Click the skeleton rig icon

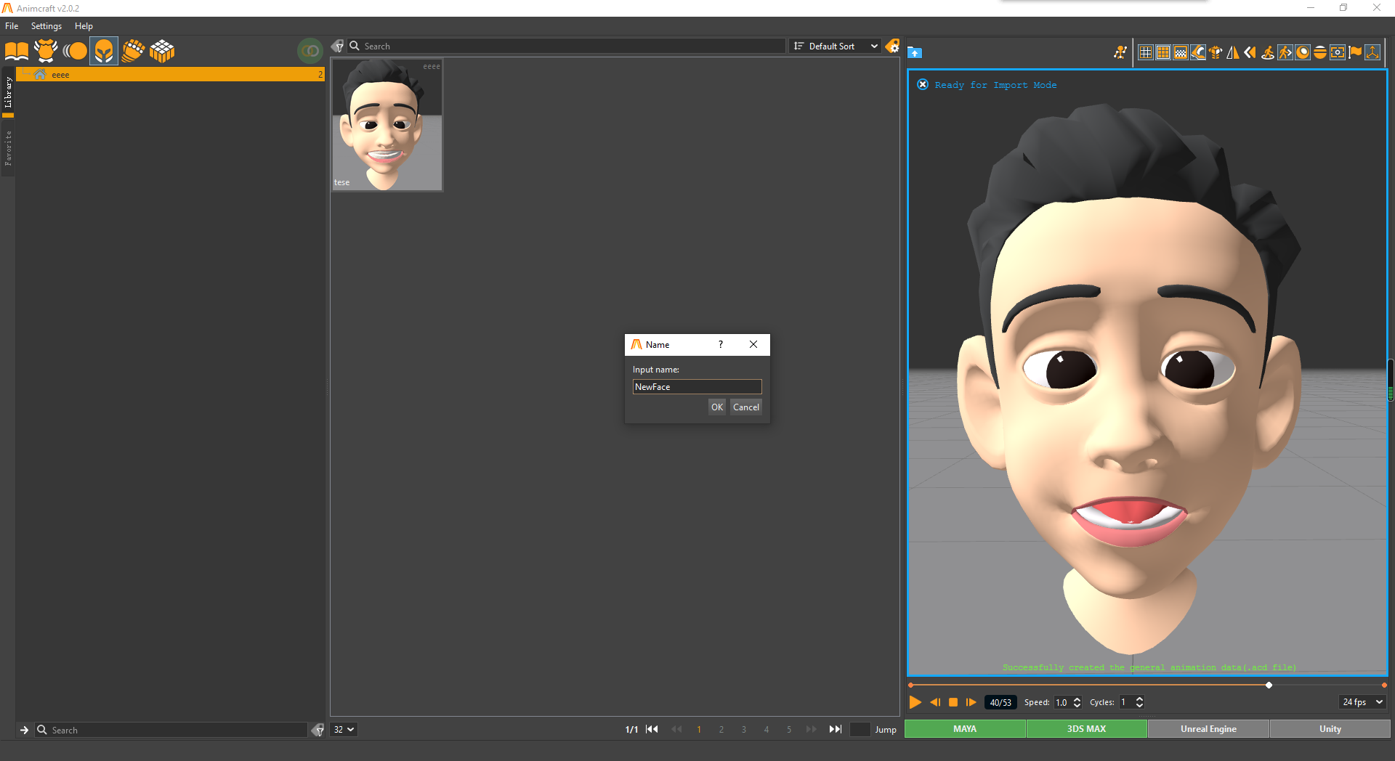[x=1120, y=52]
